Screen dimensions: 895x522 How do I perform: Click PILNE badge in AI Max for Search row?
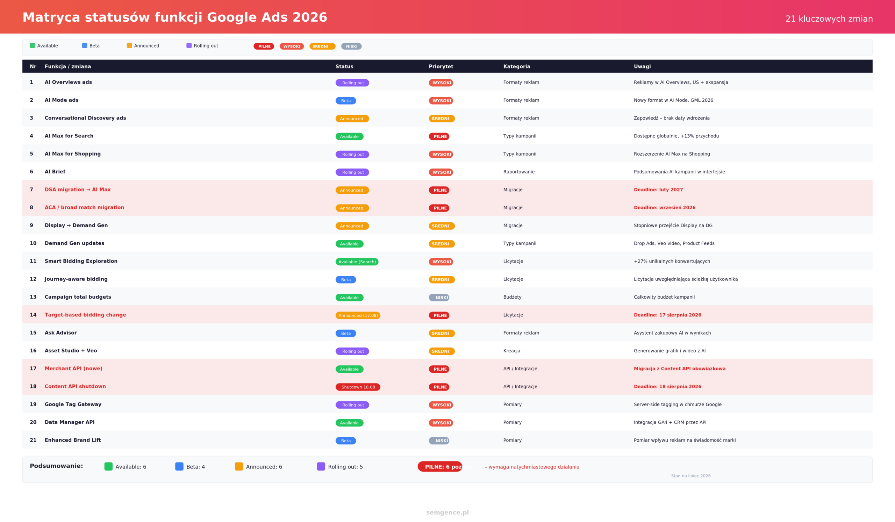[439, 137]
